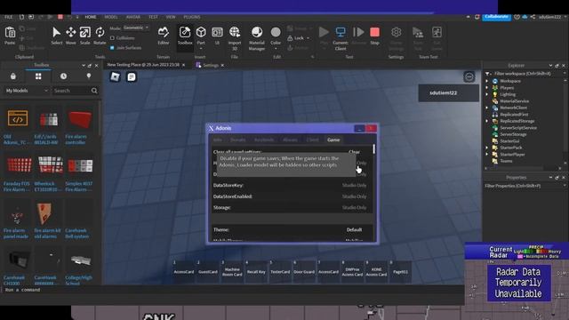Viewport: 569px width, 320px height.
Task: Select the Select tool in the ribbon
Action: tap(56, 36)
